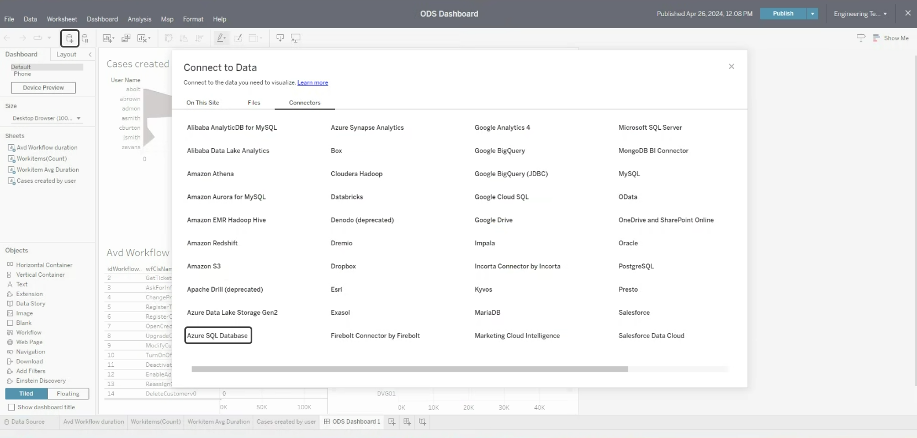Image resolution: width=917 pixels, height=438 pixels.
Task: Click the Pause Auto Updates icon
Action: [85, 38]
